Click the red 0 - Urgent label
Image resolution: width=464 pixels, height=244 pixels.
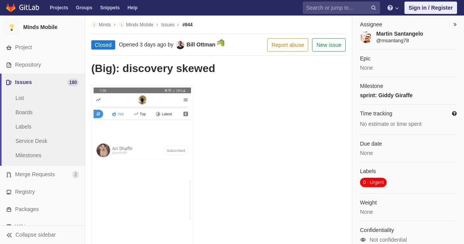click(373, 182)
